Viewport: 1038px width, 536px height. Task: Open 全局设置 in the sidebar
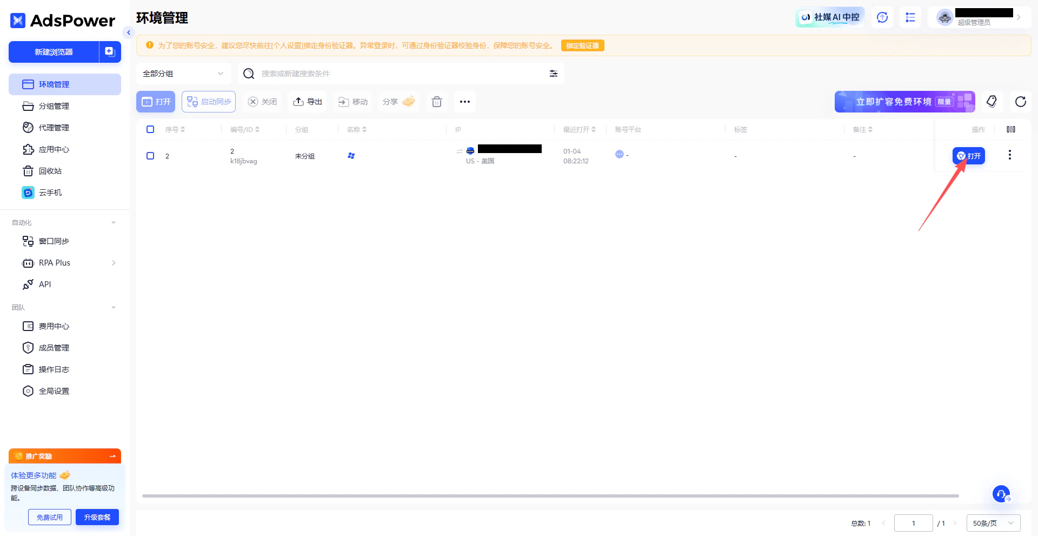click(x=65, y=391)
